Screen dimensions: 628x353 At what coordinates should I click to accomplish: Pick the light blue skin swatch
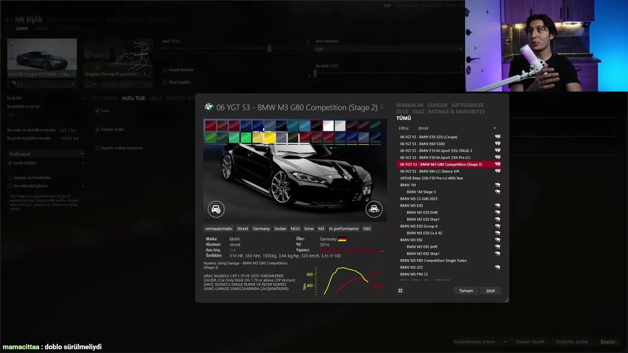tap(305, 126)
